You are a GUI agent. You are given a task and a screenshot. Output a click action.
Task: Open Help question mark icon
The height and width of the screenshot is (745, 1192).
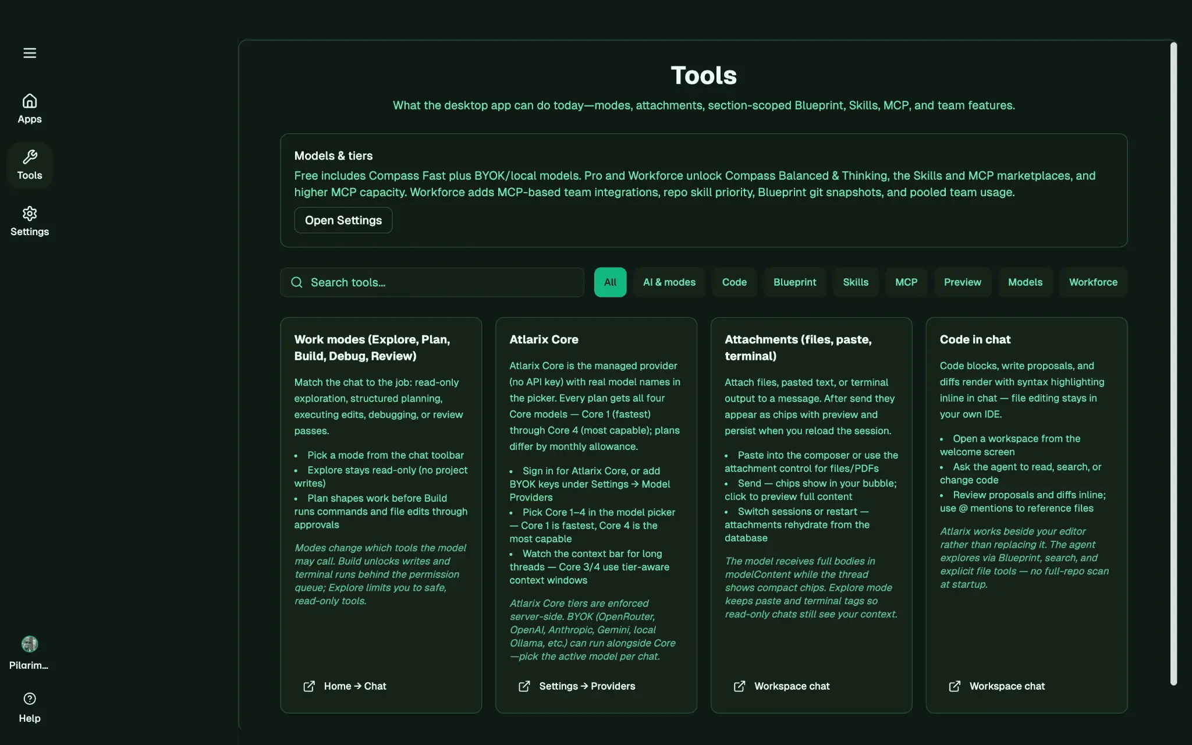(30, 698)
